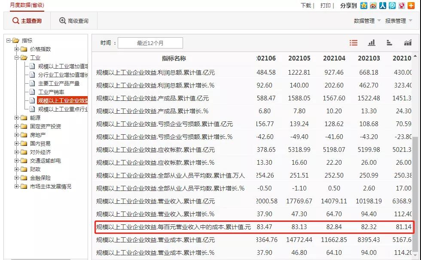This screenshot has height=260, width=421.
Task: Share via the Renren icon
Action: (383, 5)
